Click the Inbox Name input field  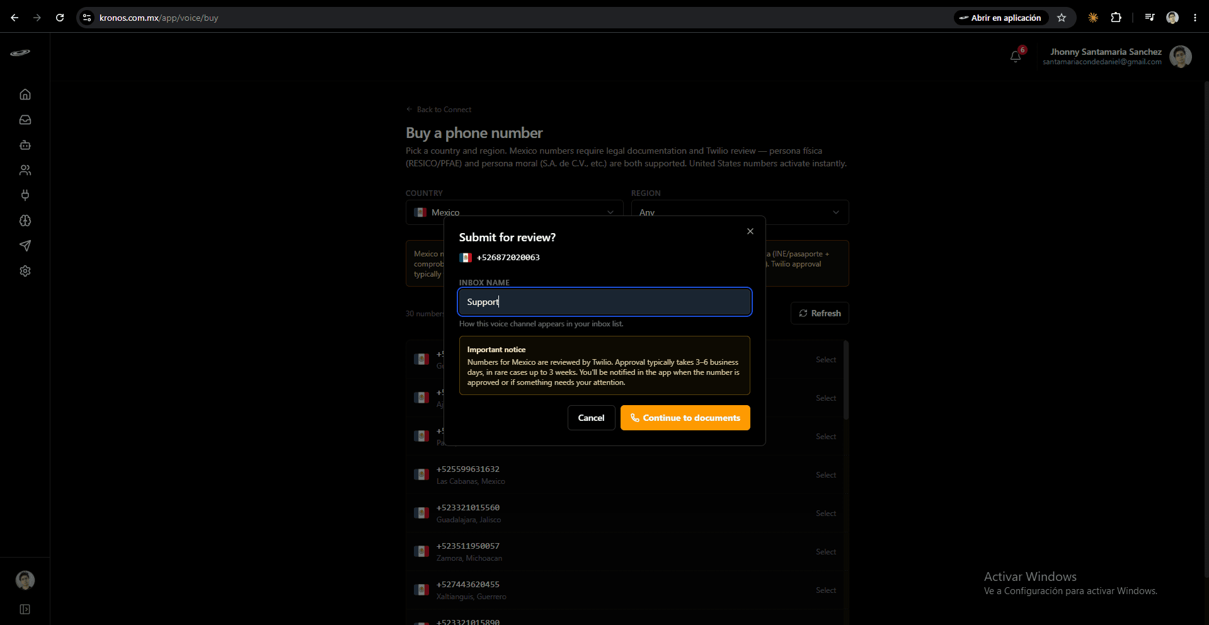click(x=605, y=302)
